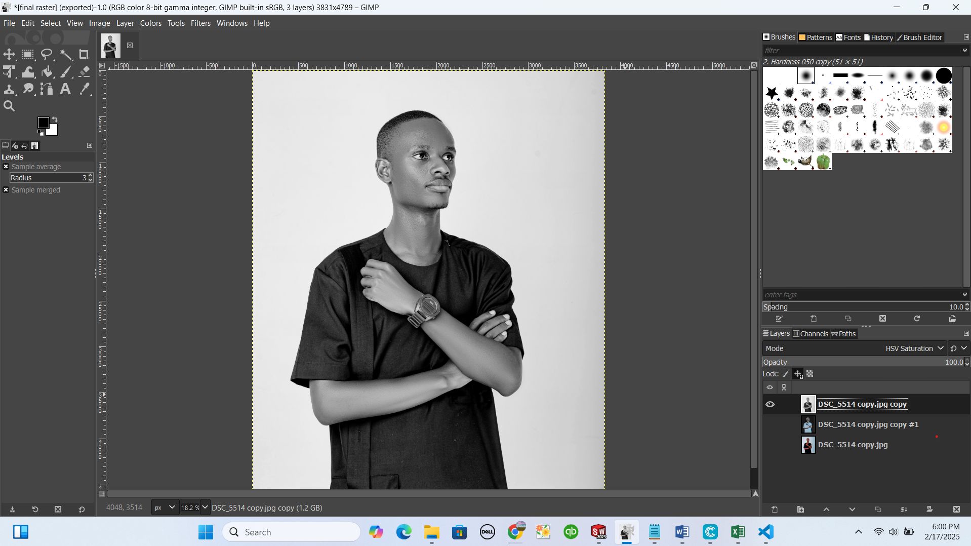Switch to the Channels tab

pyautogui.click(x=811, y=334)
